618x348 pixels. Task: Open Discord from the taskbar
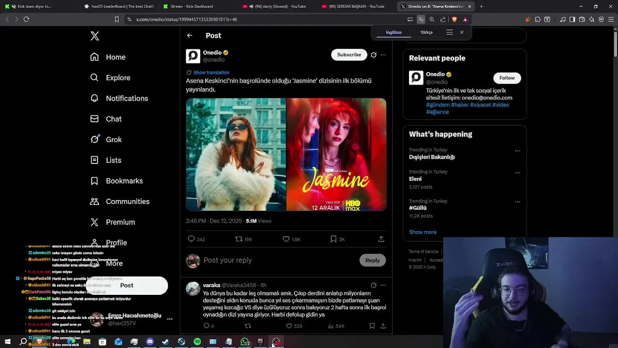[x=150, y=342]
